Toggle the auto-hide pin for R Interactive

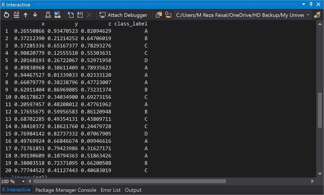(x=311, y=4)
